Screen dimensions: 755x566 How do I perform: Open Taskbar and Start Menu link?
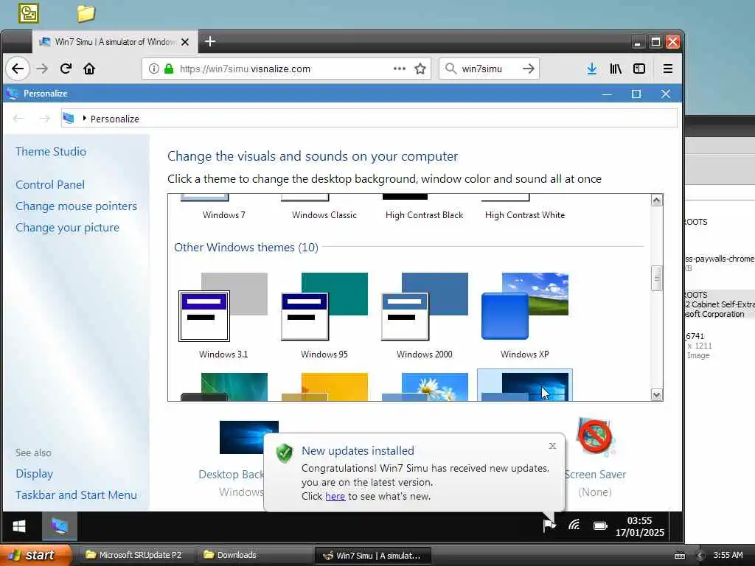click(76, 495)
